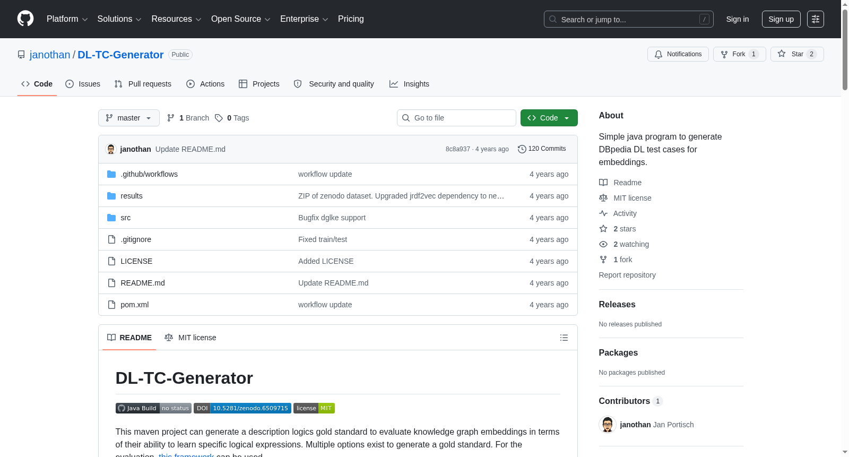Click the Sign in link
This screenshot has width=849, height=457.
click(738, 19)
